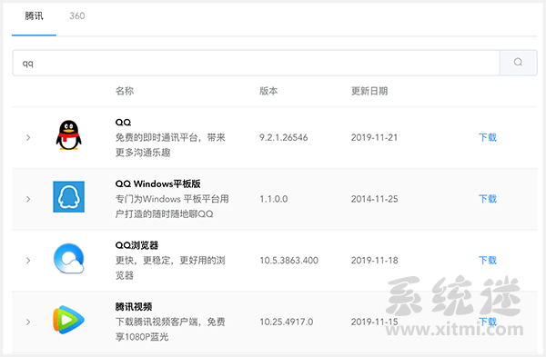The height and width of the screenshot is (357, 546).
Task: Click the QQ浏览器 browser icon
Action: 68,258
